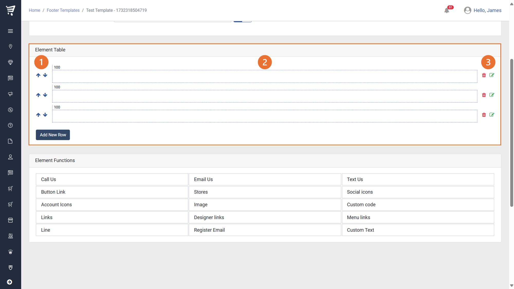
Task: Open notifications bell icon
Action: (447, 11)
